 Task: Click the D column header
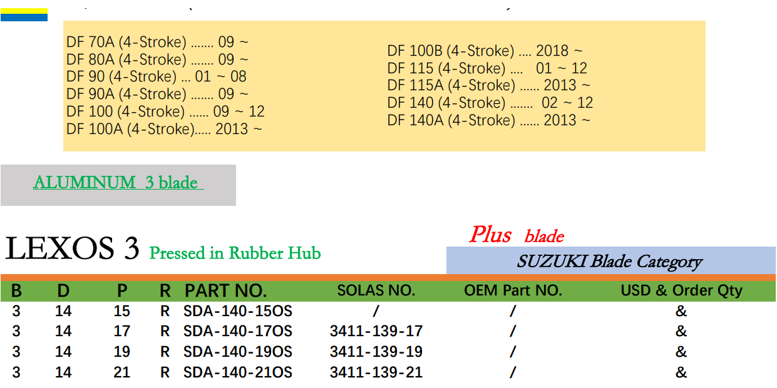tap(63, 291)
